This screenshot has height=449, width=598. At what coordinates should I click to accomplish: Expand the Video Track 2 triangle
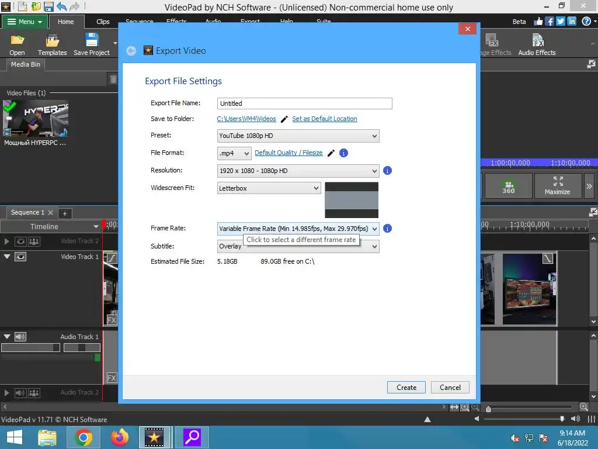tap(6, 241)
